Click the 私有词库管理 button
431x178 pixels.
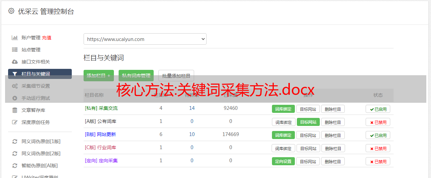coord(136,76)
